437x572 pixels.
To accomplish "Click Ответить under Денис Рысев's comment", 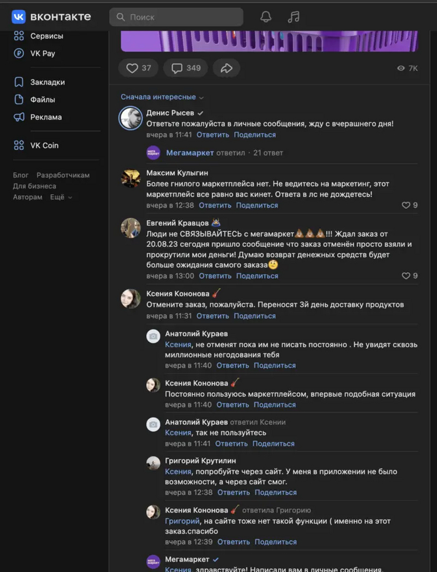I will coord(213,135).
